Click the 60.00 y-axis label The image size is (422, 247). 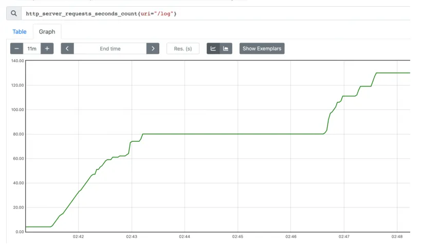click(x=19, y=159)
